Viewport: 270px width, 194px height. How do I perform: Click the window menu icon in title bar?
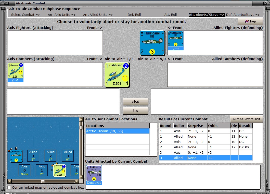7,3
